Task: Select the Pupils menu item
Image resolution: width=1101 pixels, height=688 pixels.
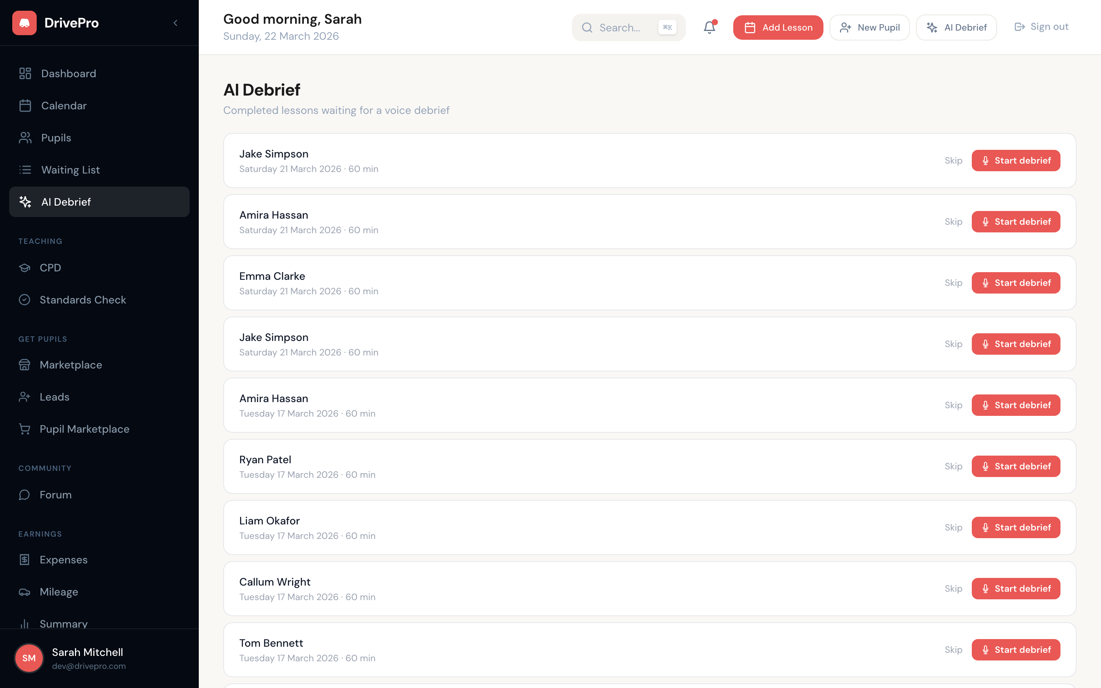Action: click(56, 138)
